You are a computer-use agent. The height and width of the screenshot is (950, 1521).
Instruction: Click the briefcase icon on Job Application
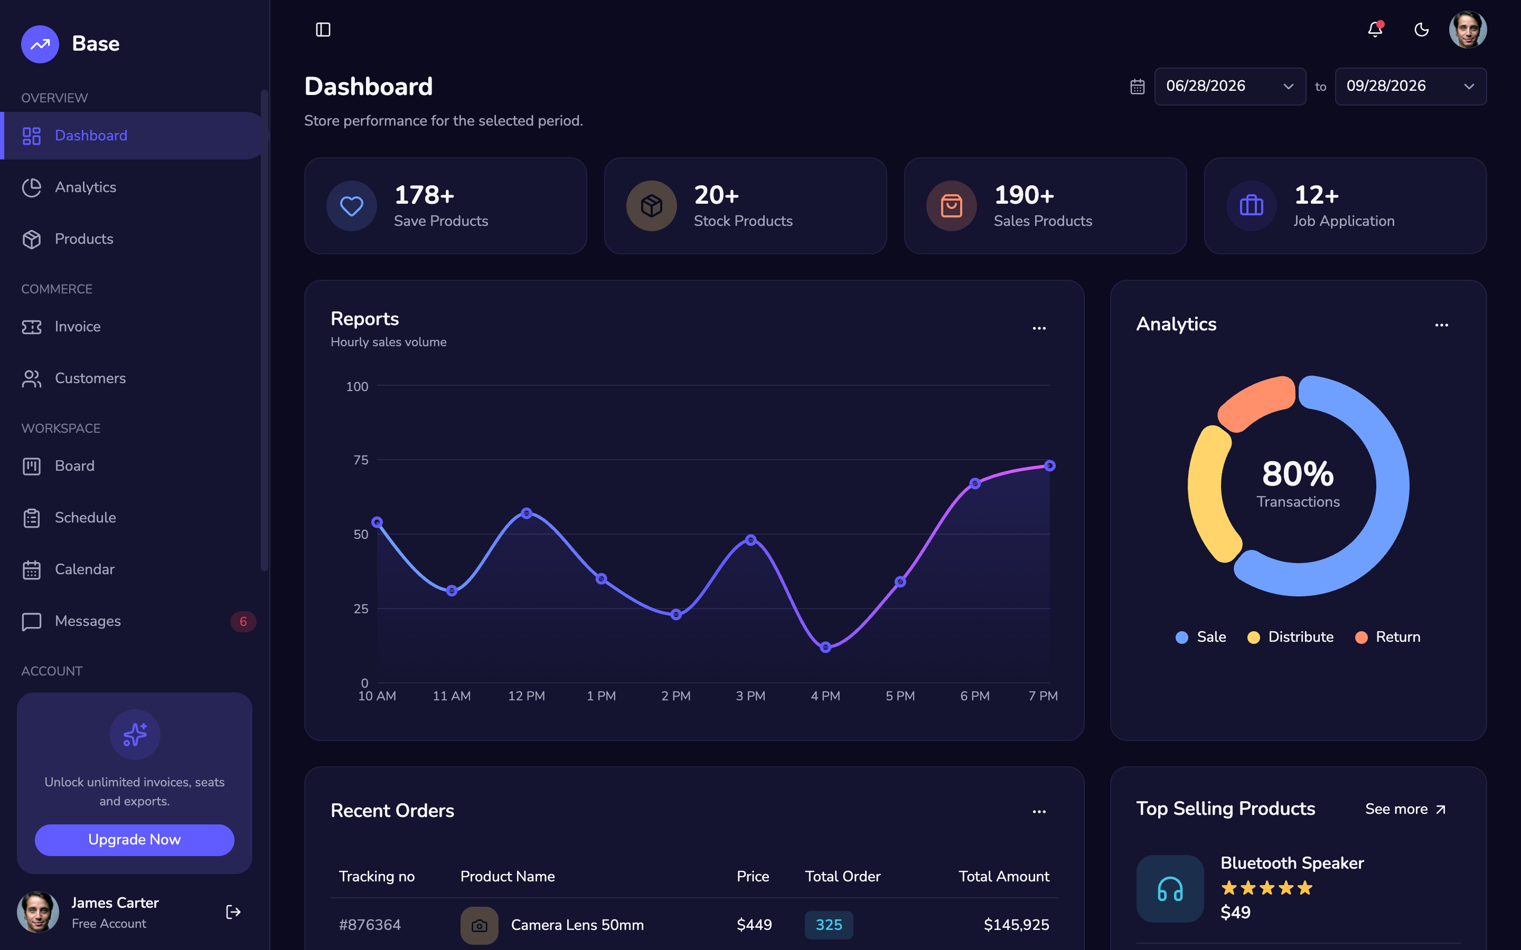1251,205
